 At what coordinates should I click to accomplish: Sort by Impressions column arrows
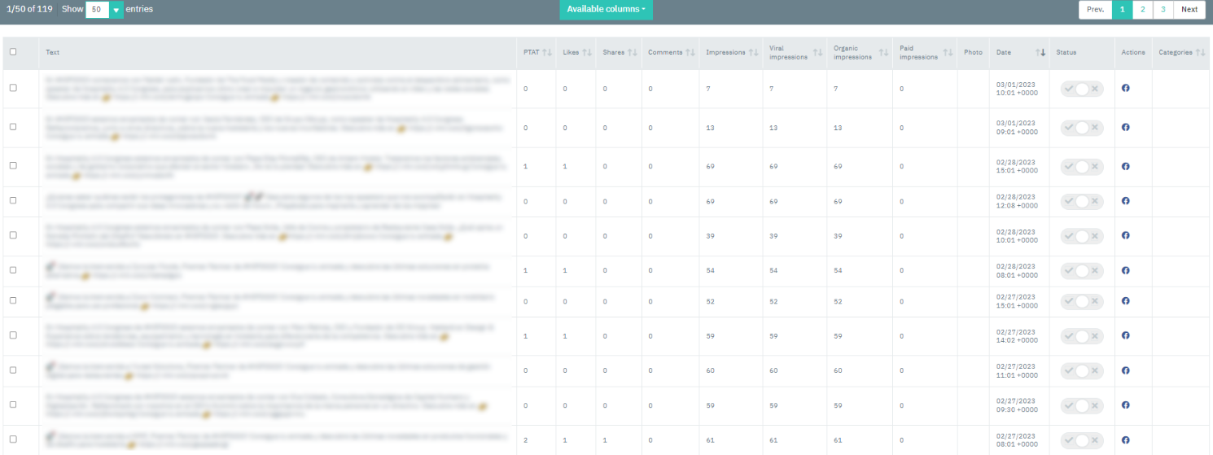(754, 52)
